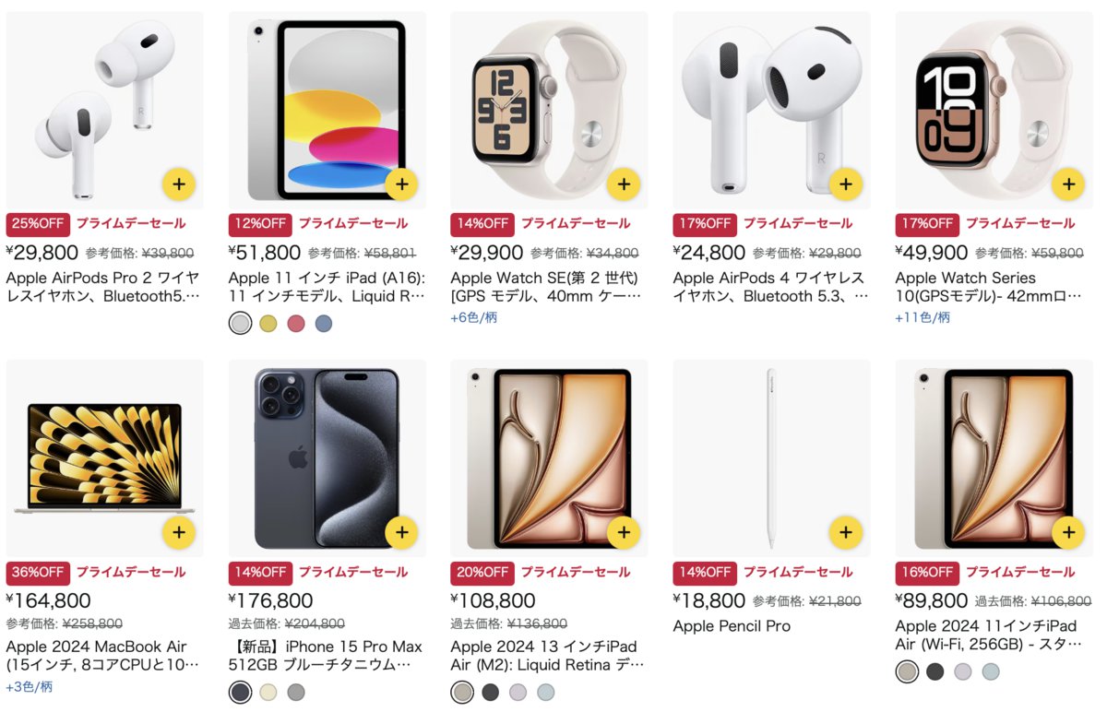Add AirPods Pro 2 with yellow plus button

(x=178, y=184)
